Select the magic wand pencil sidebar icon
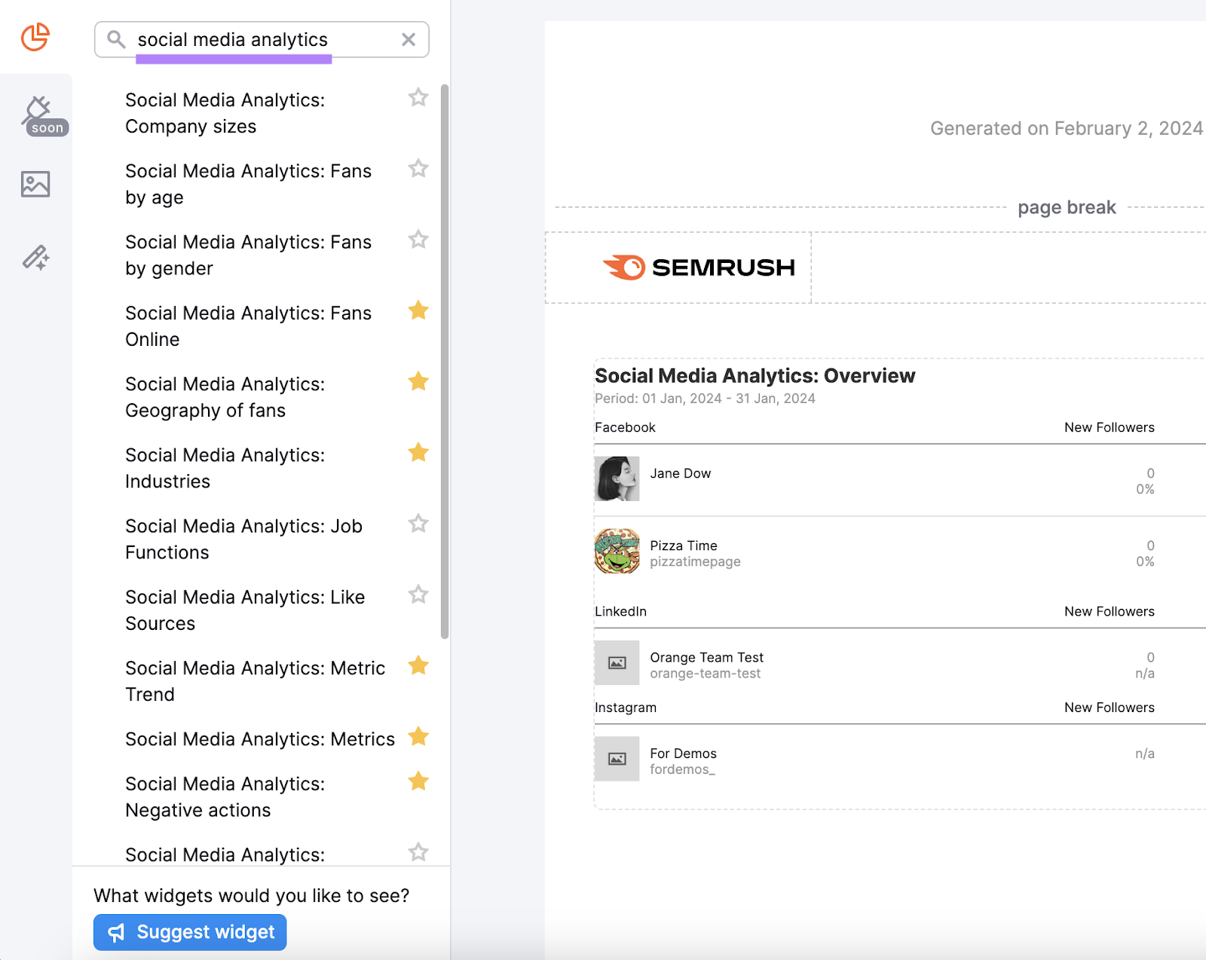Image resolution: width=1206 pixels, height=960 pixels. point(35,258)
